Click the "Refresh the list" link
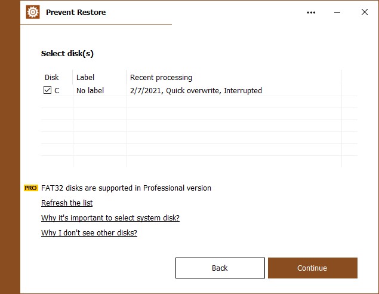Viewport: 379px width, 294px height. (x=67, y=203)
